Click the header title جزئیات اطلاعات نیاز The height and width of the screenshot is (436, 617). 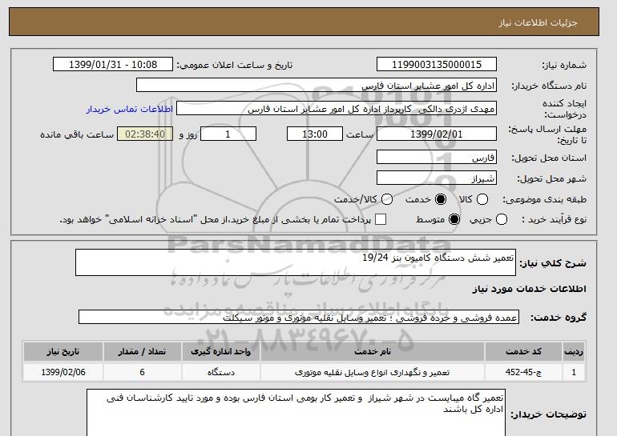tap(538, 22)
